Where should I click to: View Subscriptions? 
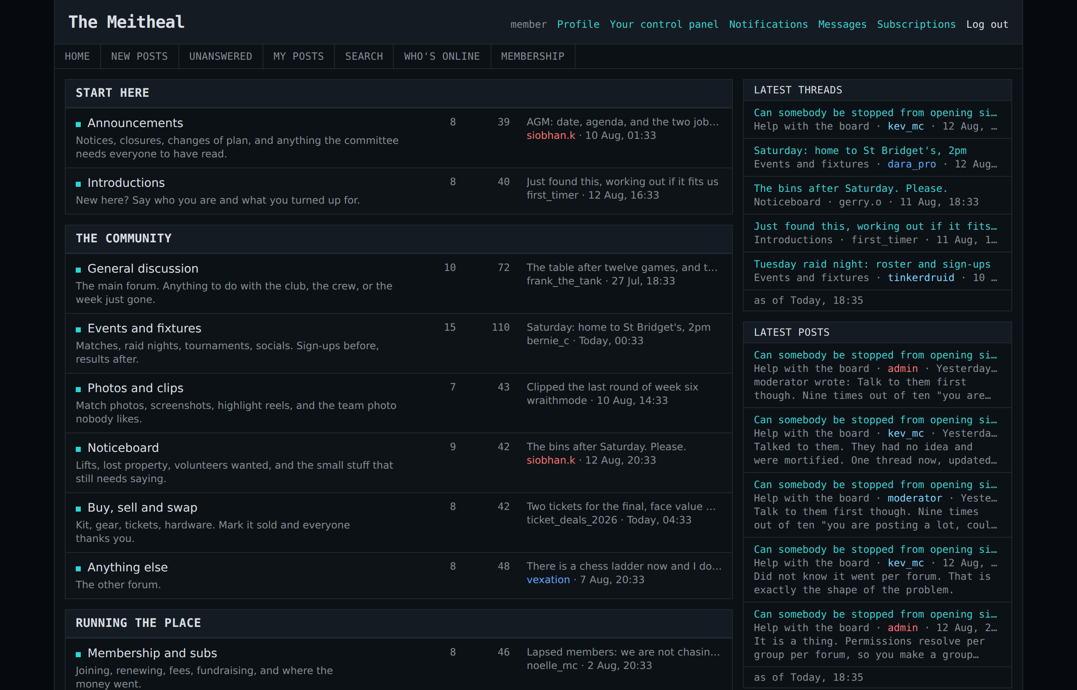tap(916, 24)
